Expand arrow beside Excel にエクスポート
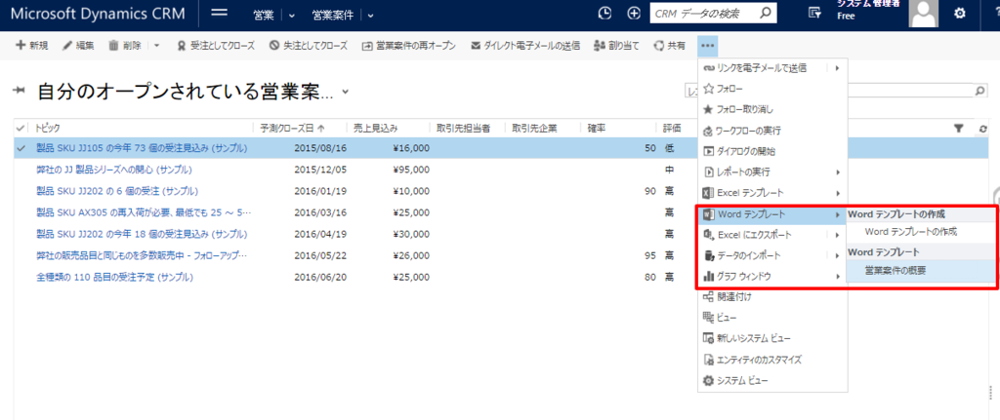 point(837,236)
